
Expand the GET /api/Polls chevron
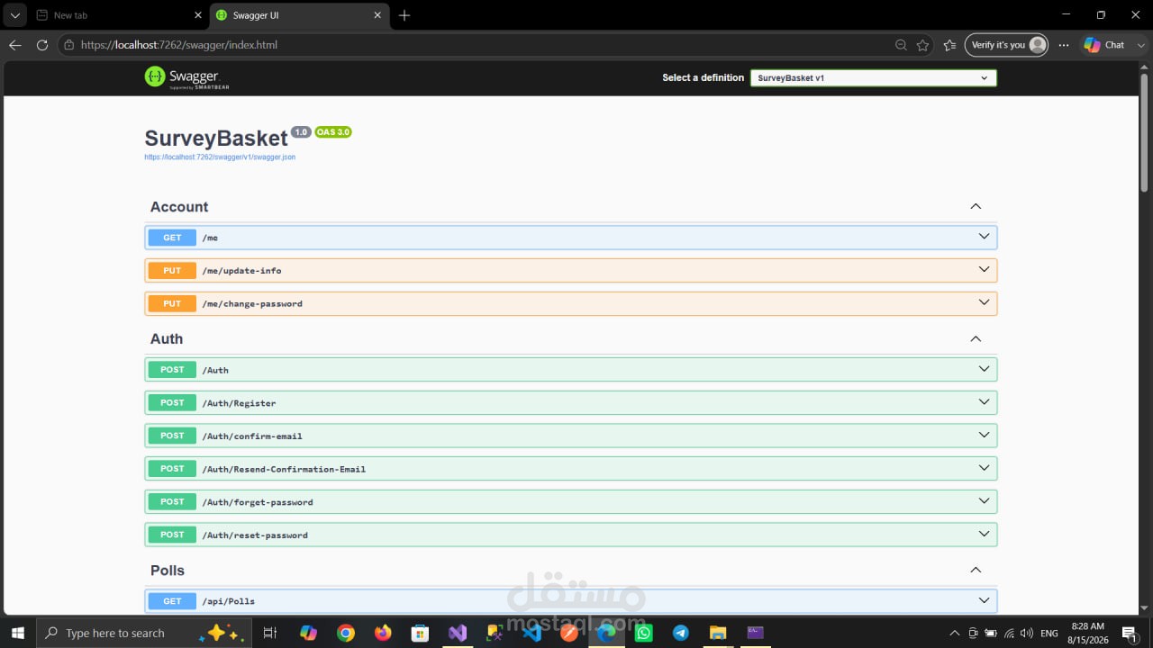tap(984, 600)
